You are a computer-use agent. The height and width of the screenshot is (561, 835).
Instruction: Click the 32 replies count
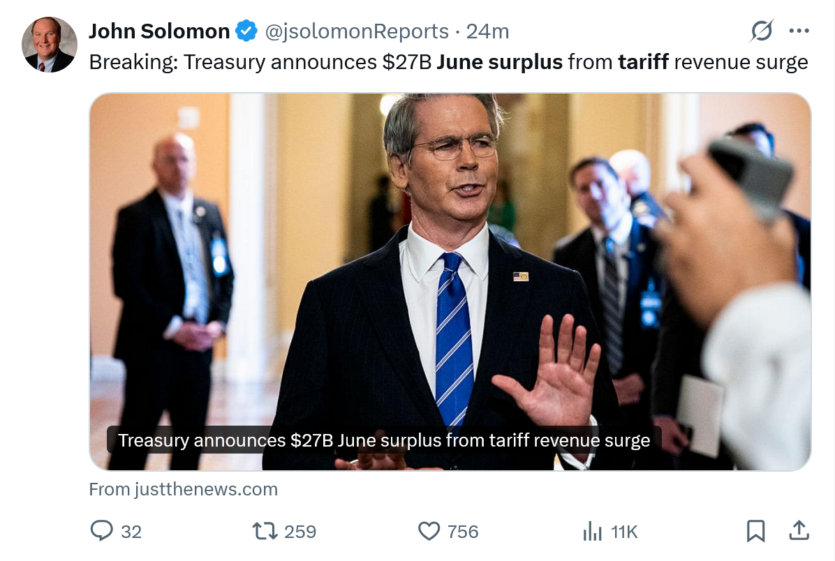click(131, 532)
